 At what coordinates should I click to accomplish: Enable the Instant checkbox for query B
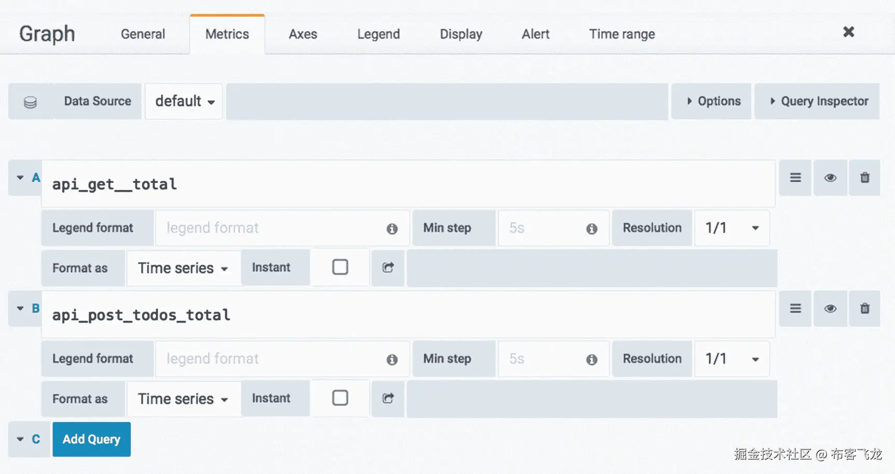340,398
